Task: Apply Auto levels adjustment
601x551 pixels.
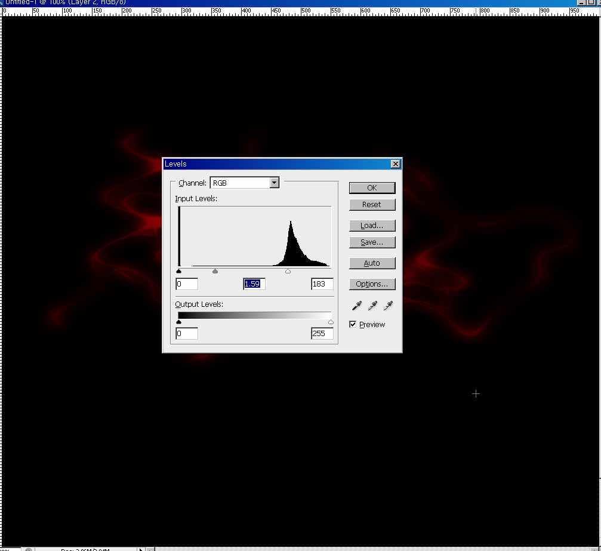Action: (x=372, y=263)
